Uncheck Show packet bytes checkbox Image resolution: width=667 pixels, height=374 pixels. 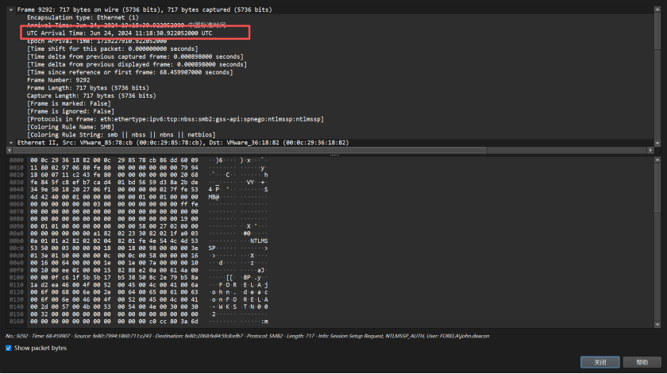click(10, 348)
